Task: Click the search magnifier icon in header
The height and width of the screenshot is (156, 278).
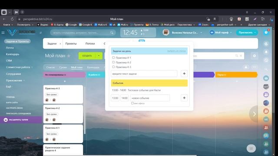Action: coord(112,32)
